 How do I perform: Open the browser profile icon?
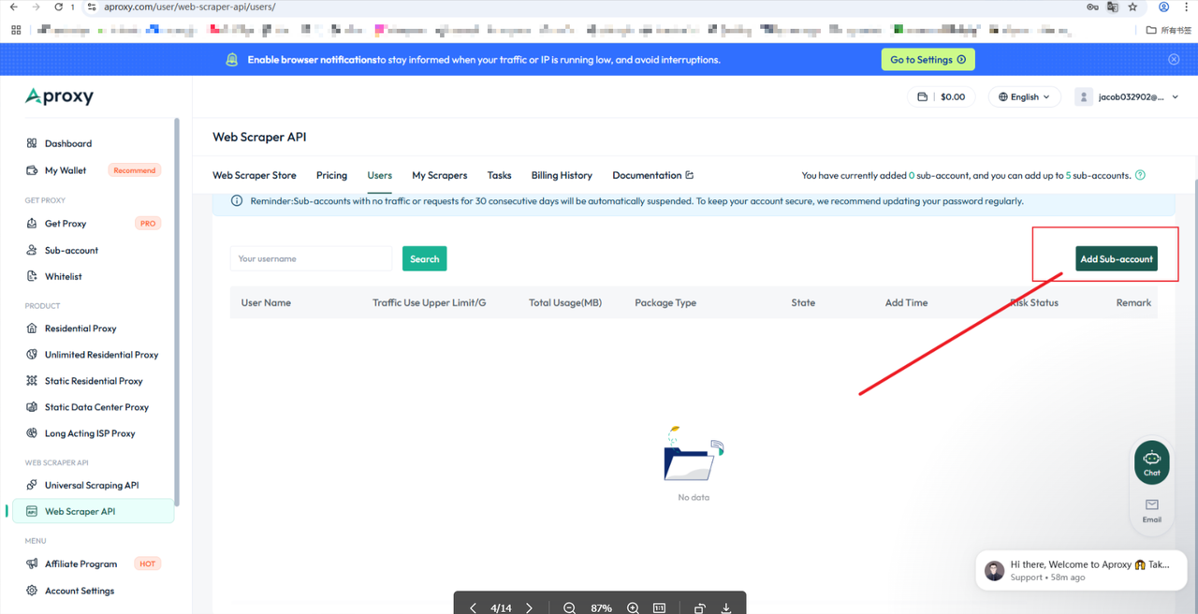coord(1164,7)
